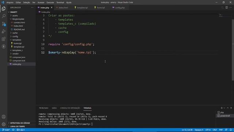Screen dimensions: 234x132
Task: Open the Acessar menu
Action: click(x=41, y=3)
